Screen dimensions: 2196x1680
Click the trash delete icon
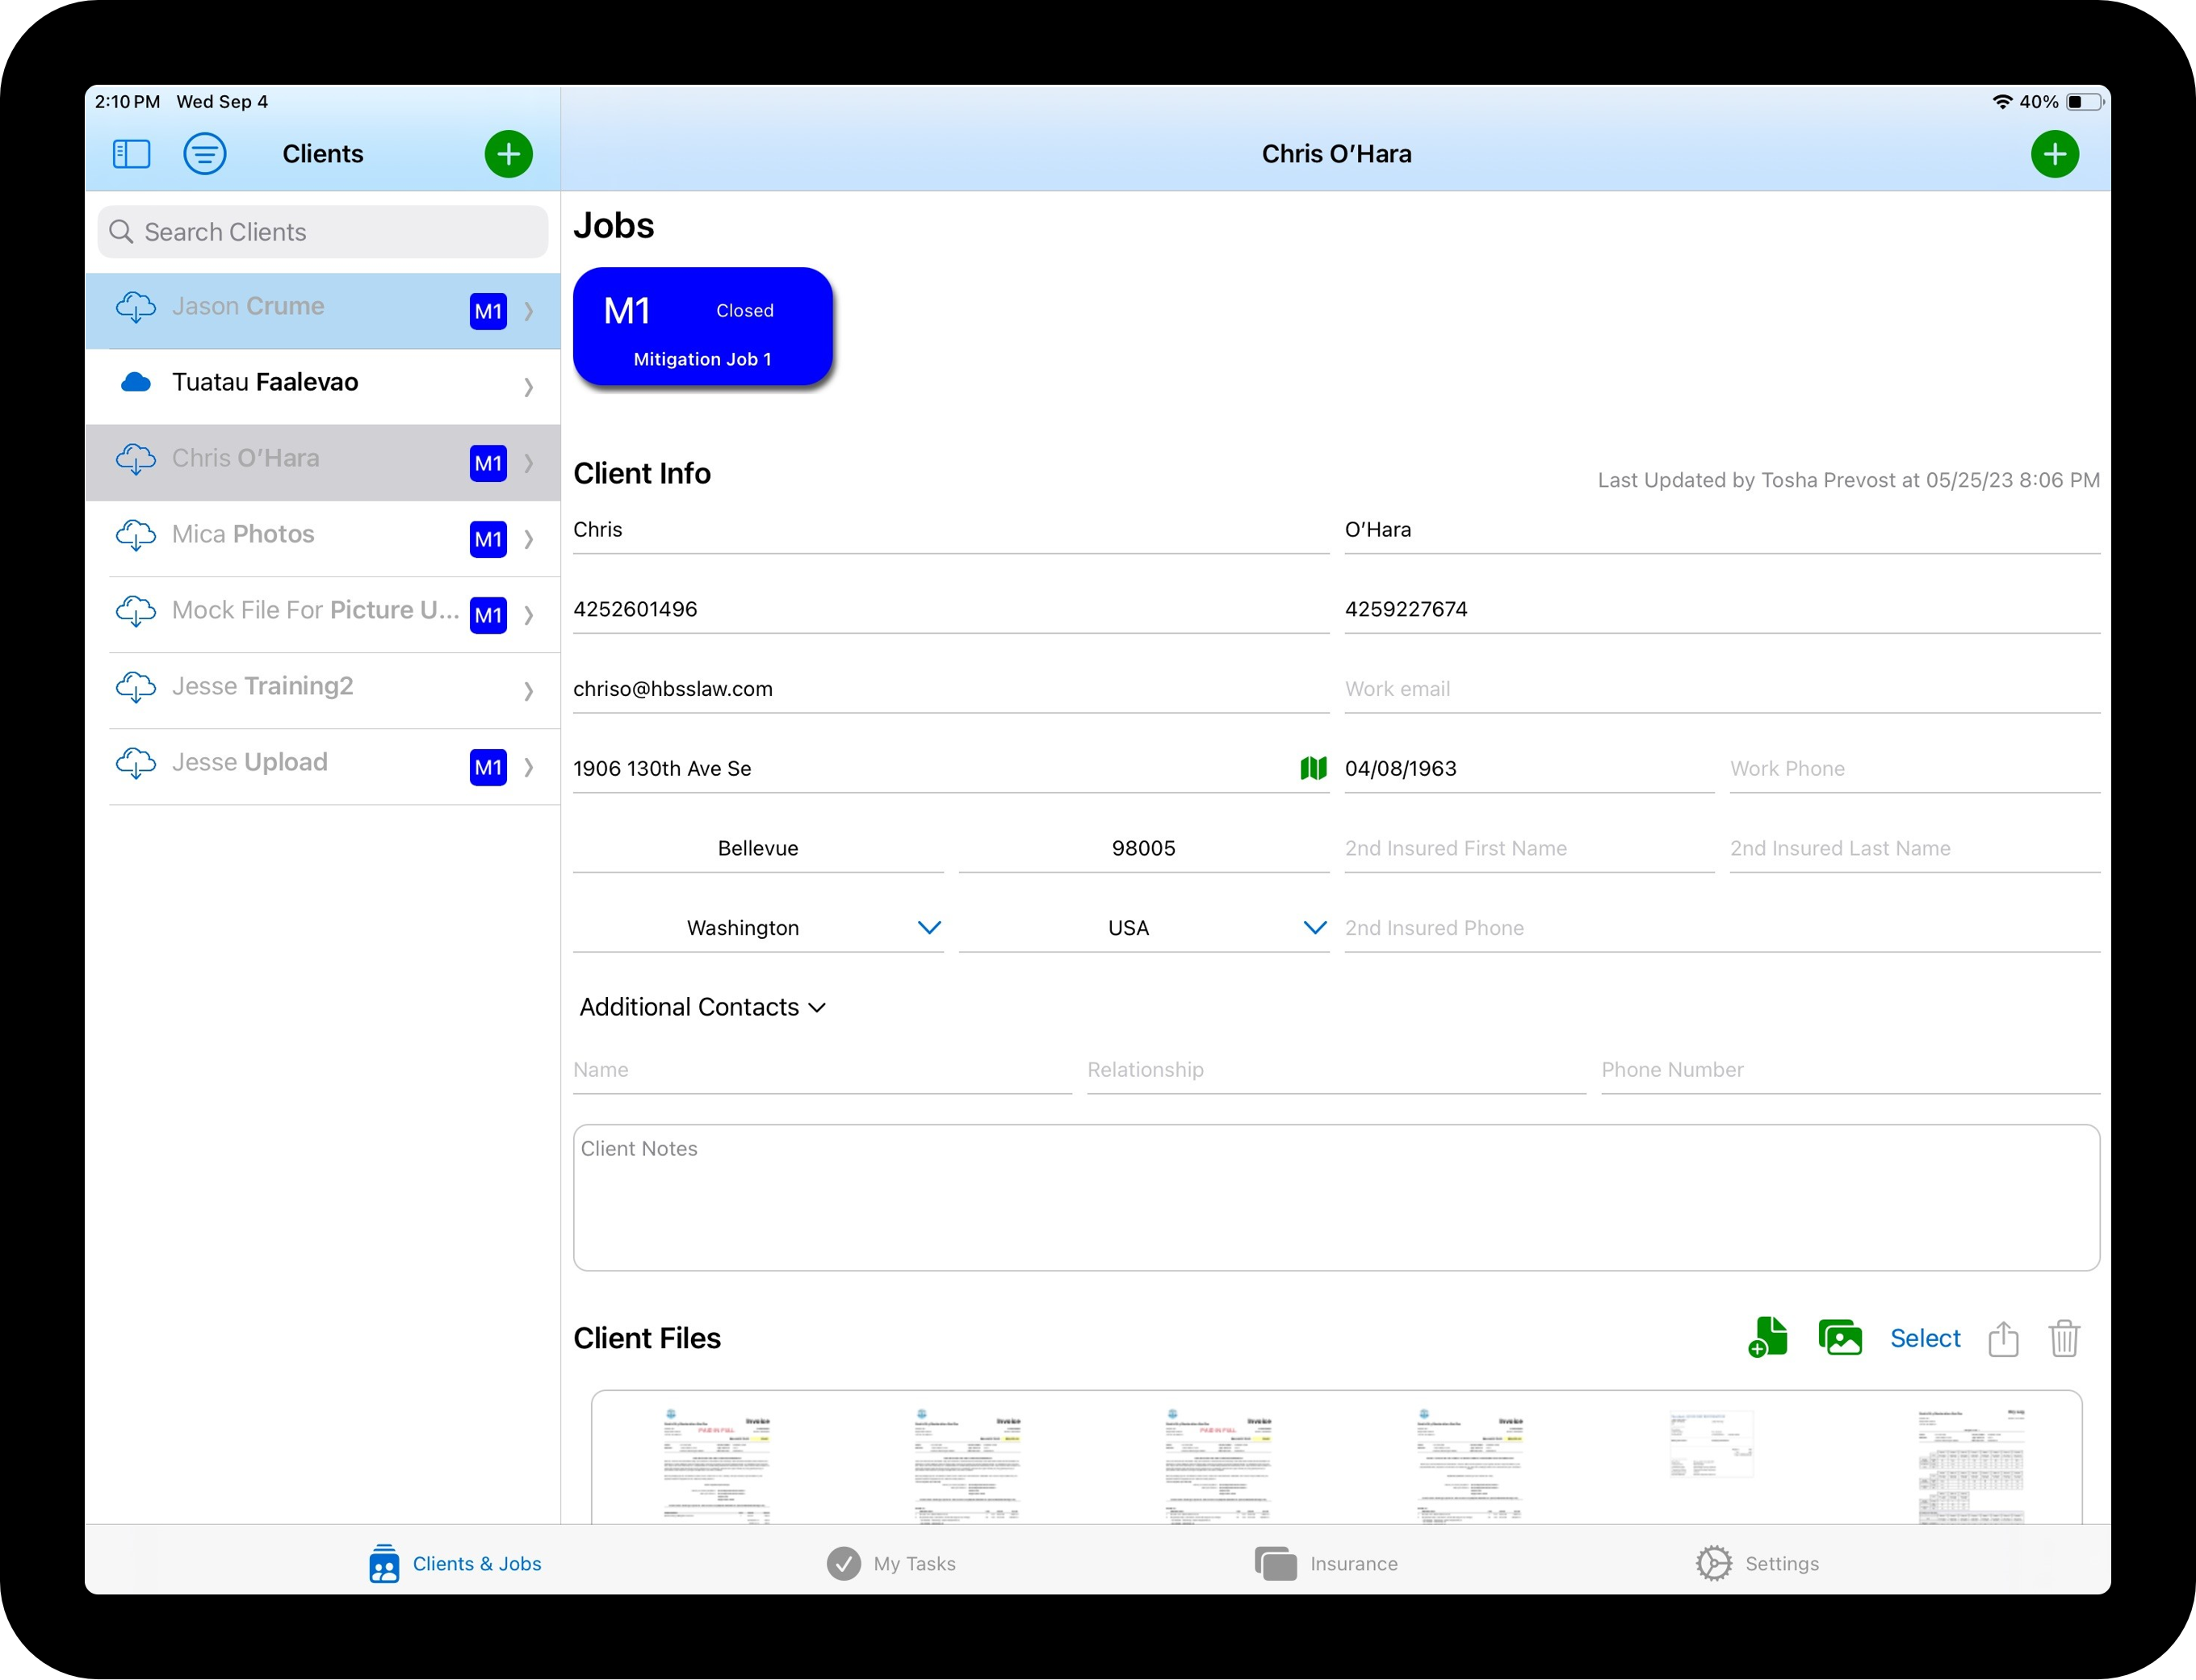[x=2064, y=1338]
